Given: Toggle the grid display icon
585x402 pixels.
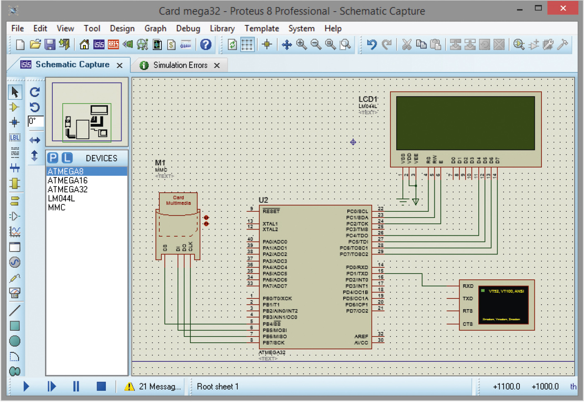Looking at the screenshot, I should [247, 44].
